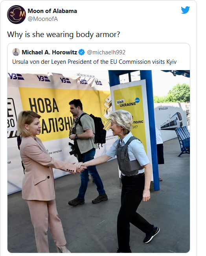Click the @MoonofA handle
This screenshot has width=206, height=256.
(x=43, y=19)
